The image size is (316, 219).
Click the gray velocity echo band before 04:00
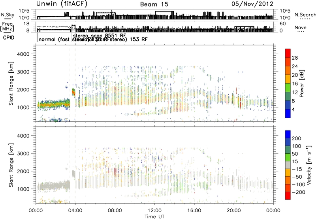pos(54,185)
